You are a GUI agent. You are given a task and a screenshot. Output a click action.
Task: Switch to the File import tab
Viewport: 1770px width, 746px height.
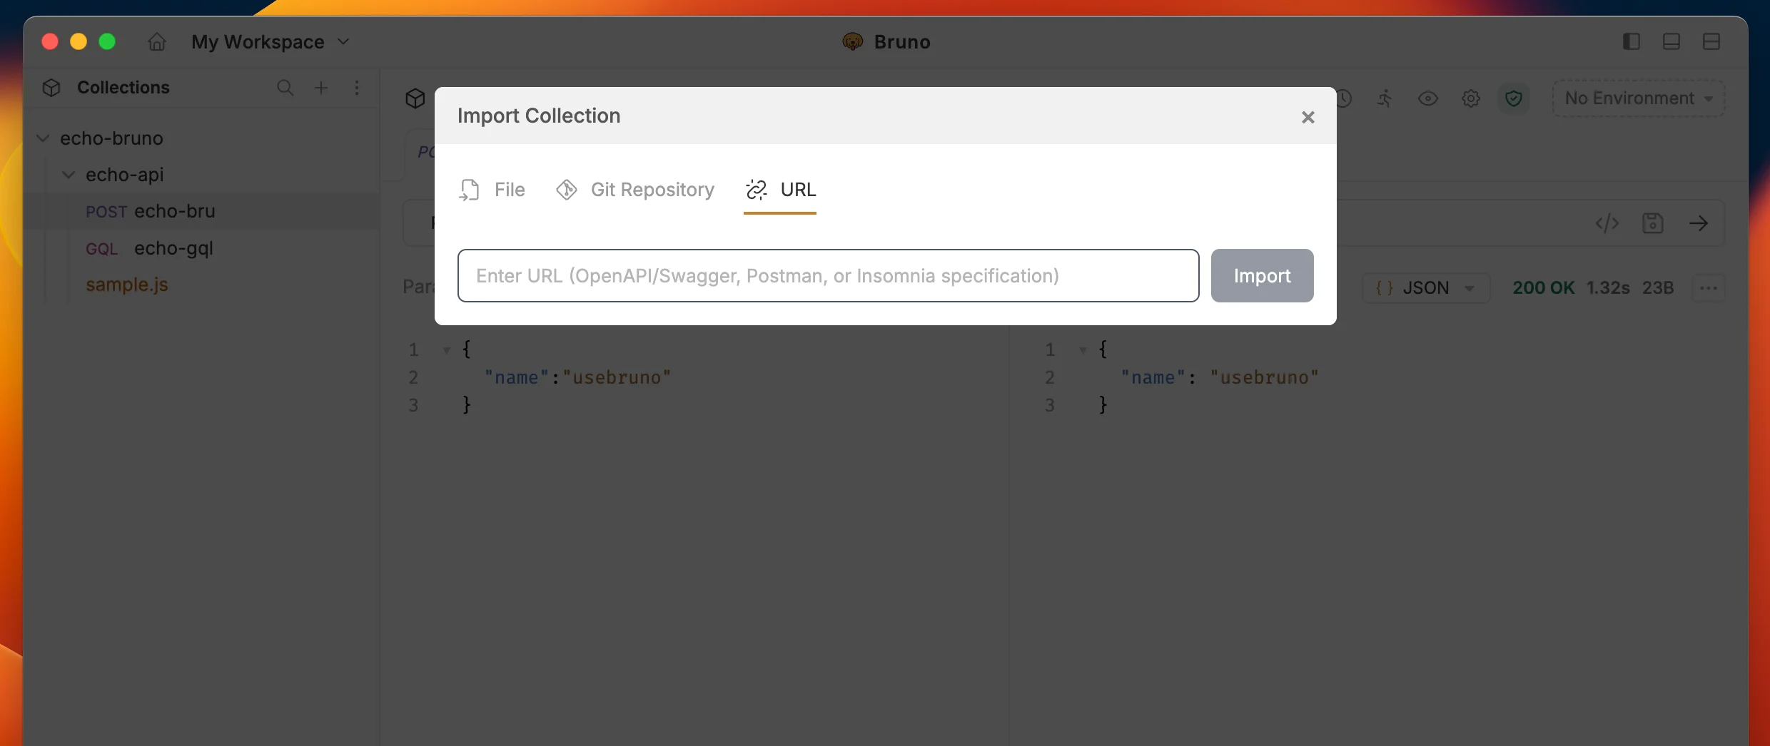492,190
